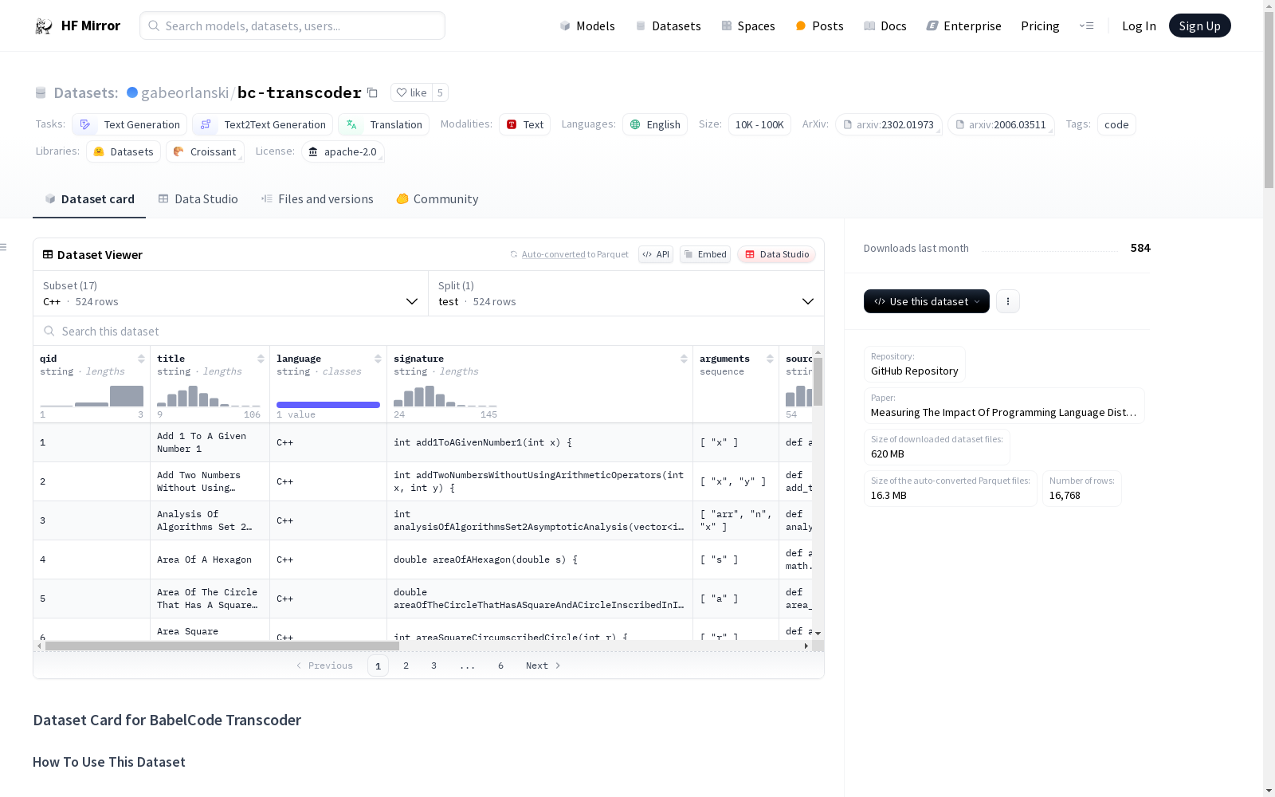Focus the Search this dataset field
The width and height of the screenshot is (1275, 797).
[x=429, y=331]
